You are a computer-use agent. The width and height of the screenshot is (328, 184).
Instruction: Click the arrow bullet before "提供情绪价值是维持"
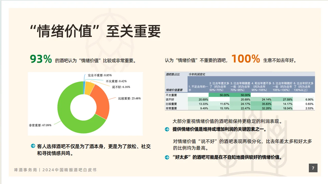point(167,129)
